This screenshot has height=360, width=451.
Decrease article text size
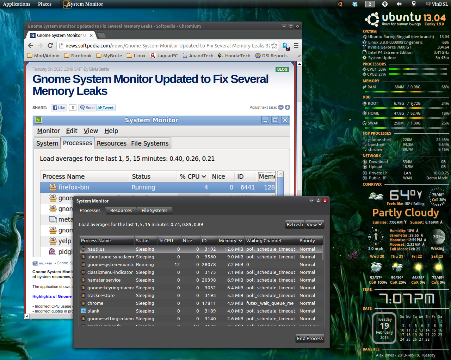[x=281, y=107]
